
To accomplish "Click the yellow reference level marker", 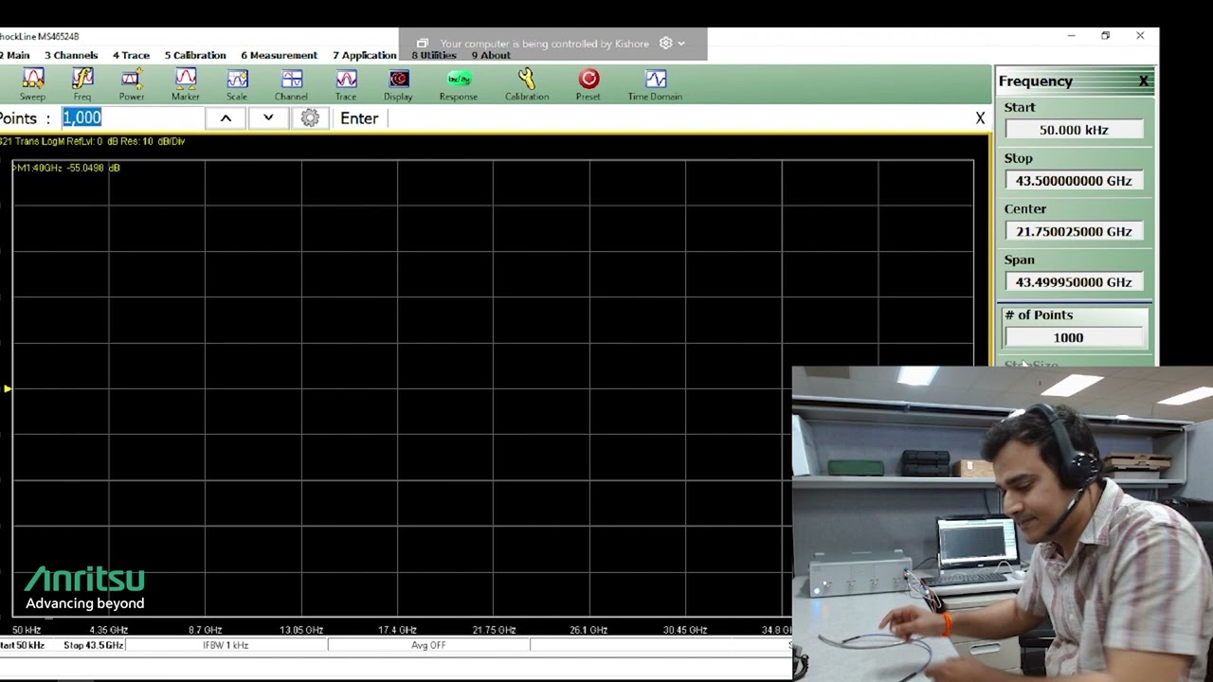I will point(8,388).
